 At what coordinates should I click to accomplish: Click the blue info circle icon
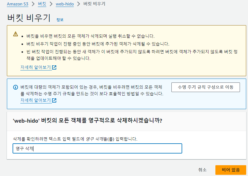[16, 87]
